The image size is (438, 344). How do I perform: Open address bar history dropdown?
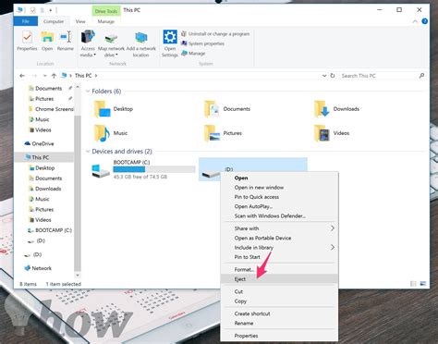point(324,76)
